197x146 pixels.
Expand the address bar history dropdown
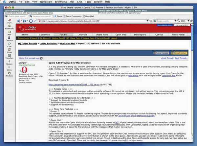pos(147,21)
